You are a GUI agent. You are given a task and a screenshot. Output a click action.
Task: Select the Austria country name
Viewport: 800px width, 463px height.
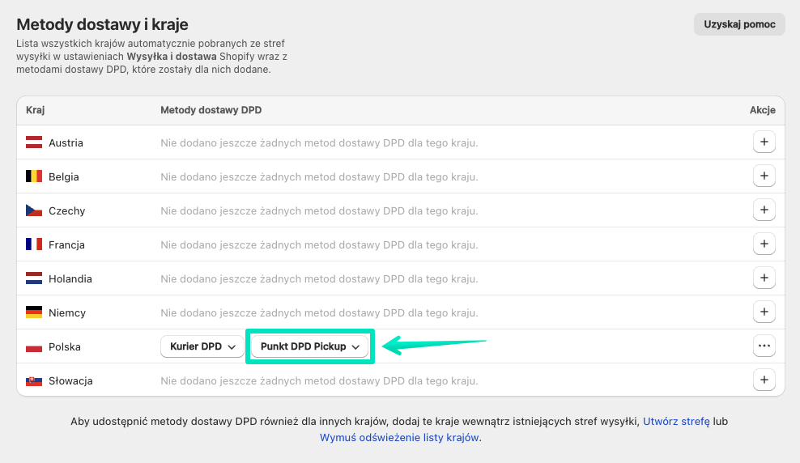point(66,142)
